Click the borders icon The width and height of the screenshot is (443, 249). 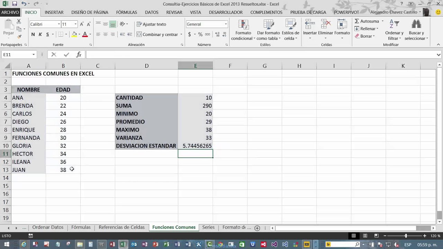[61, 34]
